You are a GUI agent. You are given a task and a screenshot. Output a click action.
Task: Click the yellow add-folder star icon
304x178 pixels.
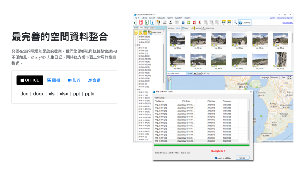[136, 32]
